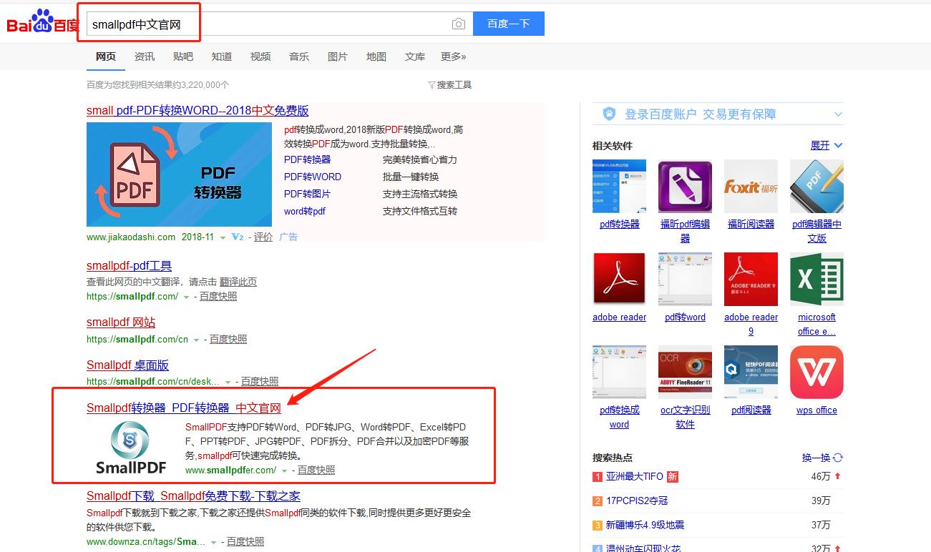Follow the PDF转图片 sublink
Viewport: 931px width, 552px height.
(x=308, y=194)
